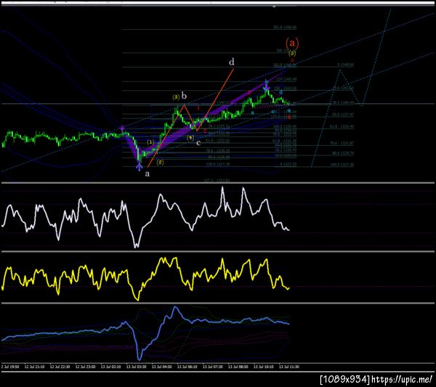The height and width of the screenshot is (387, 436).
Task: Select the yellow "(5)" label under red (a)
Action: click(292, 53)
